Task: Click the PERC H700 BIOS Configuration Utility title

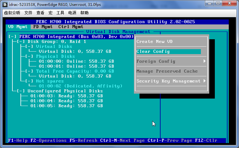Action: 115,22
